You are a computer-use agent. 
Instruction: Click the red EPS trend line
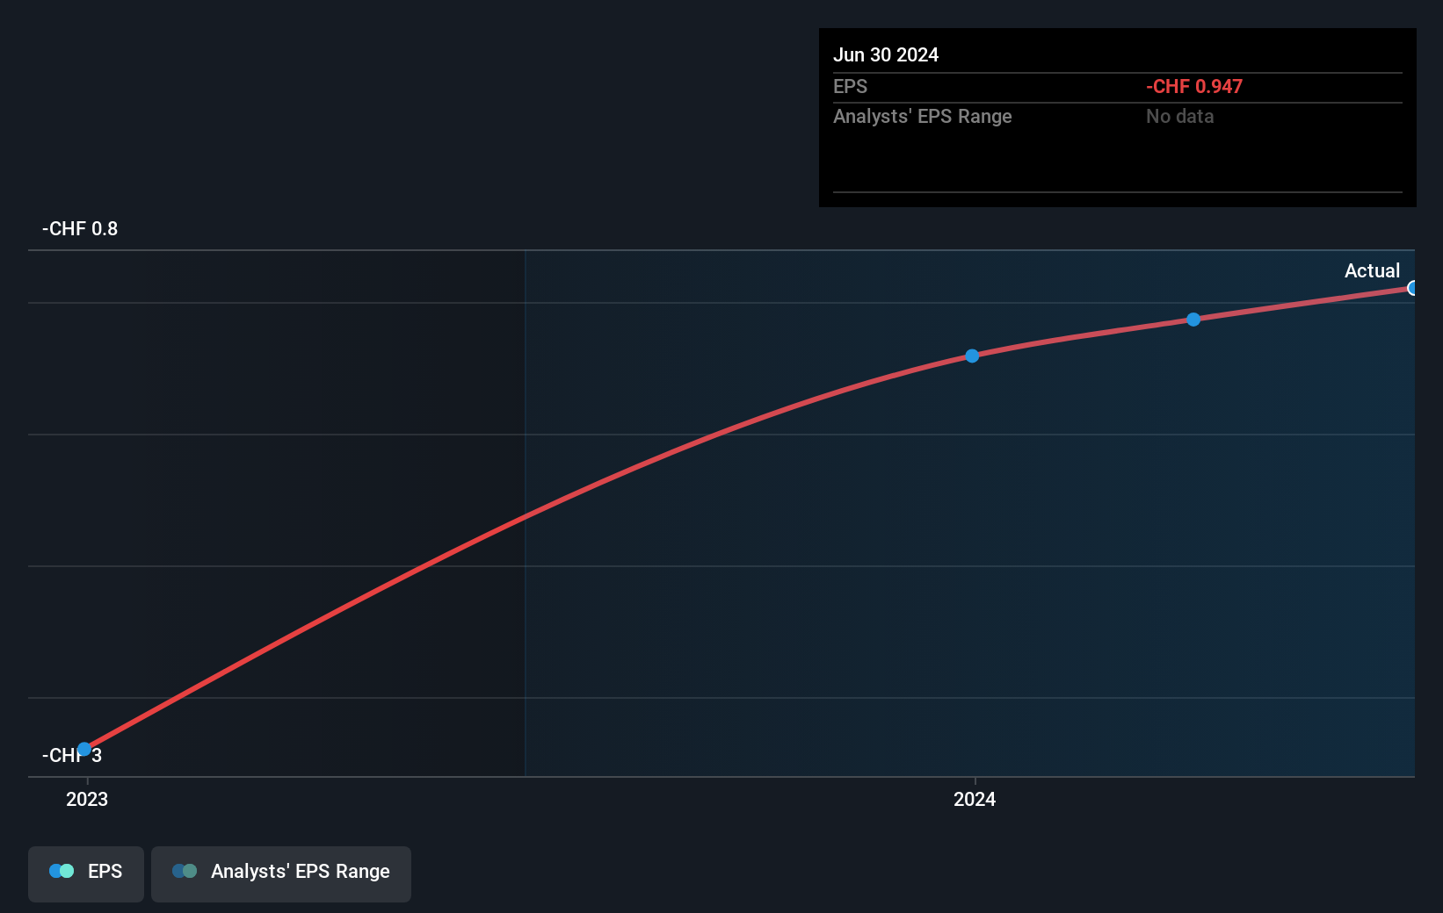[x=527, y=518]
